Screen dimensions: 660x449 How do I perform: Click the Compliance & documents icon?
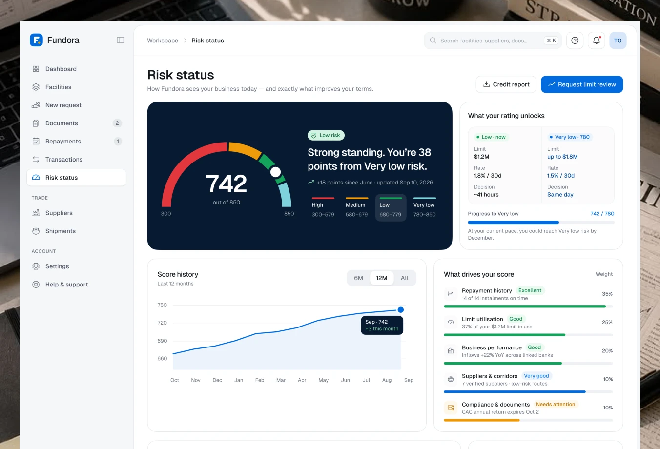pyautogui.click(x=451, y=408)
